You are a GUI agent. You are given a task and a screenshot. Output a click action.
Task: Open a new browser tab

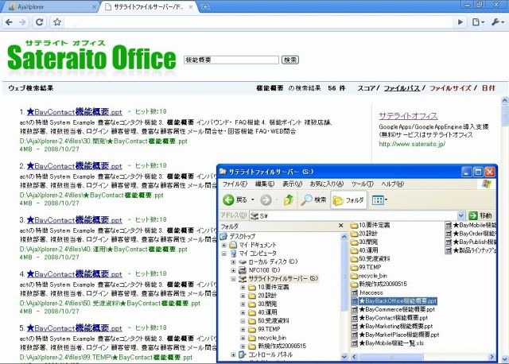point(205,7)
